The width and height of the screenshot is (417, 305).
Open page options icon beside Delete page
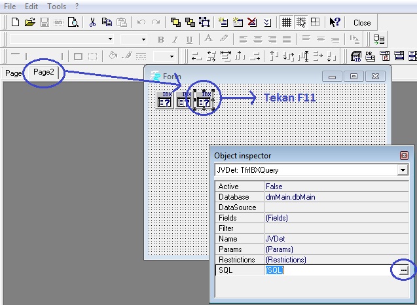267,22
